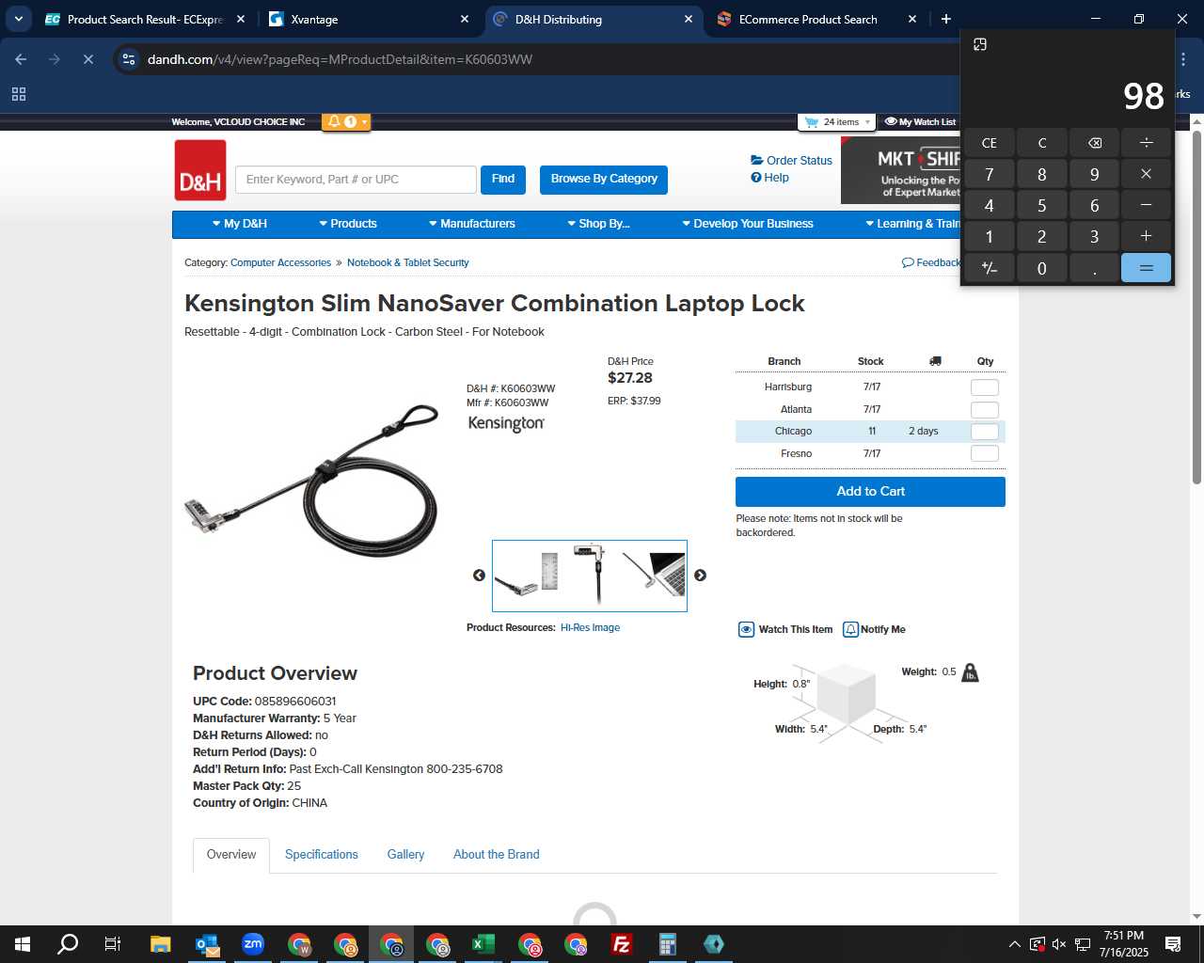The image size is (1204, 963).
Task: Click calculator plus/minus sign key
Action: tap(989, 268)
